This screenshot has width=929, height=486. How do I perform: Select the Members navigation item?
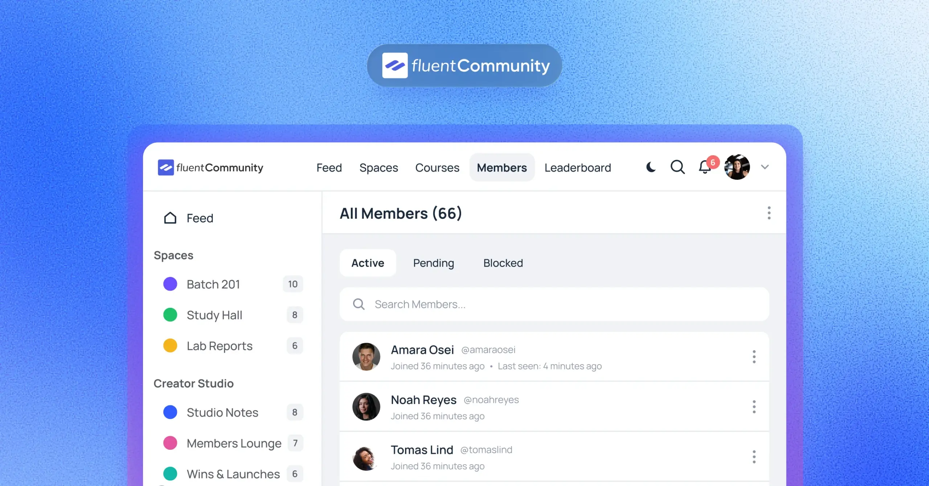502,168
